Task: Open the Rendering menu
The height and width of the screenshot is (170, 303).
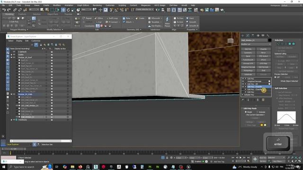Action: coord(97,5)
